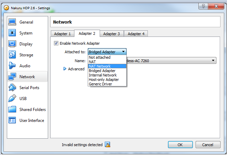Confirm settings with OK
The height and width of the screenshot is (155, 227).
click(x=180, y=144)
